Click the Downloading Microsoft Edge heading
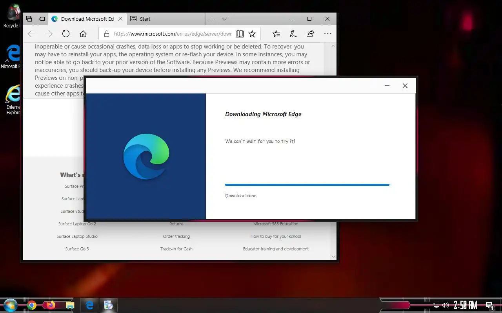Viewport: 502px width, 313px height. [x=263, y=114]
